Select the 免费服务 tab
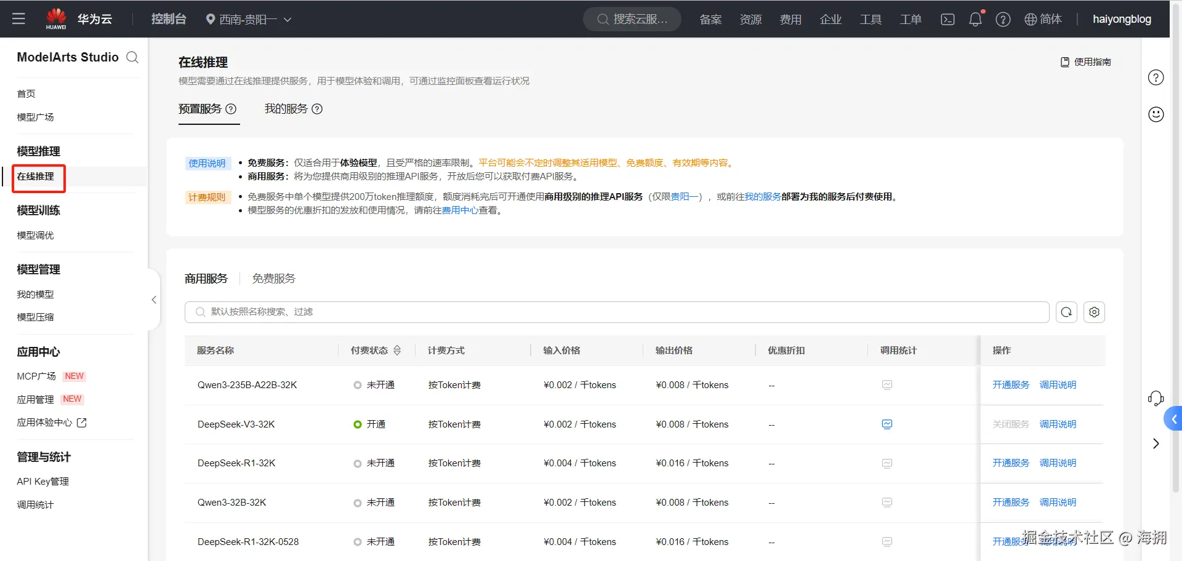Viewport: 1182px width, 561px height. [274, 279]
